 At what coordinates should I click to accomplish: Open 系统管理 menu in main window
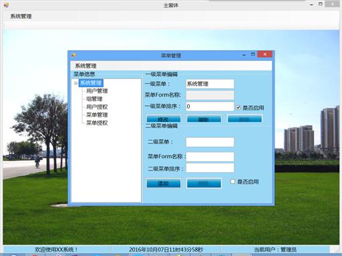click(21, 16)
